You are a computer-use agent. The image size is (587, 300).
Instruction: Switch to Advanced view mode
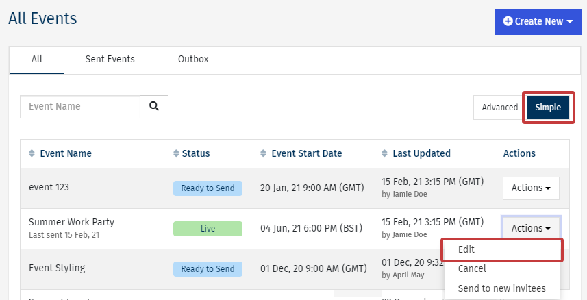point(499,108)
